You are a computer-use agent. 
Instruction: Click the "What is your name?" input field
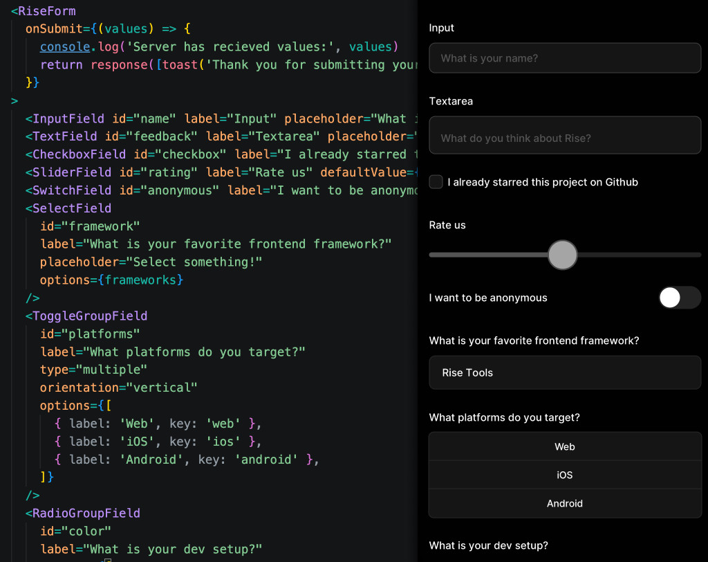click(x=565, y=59)
